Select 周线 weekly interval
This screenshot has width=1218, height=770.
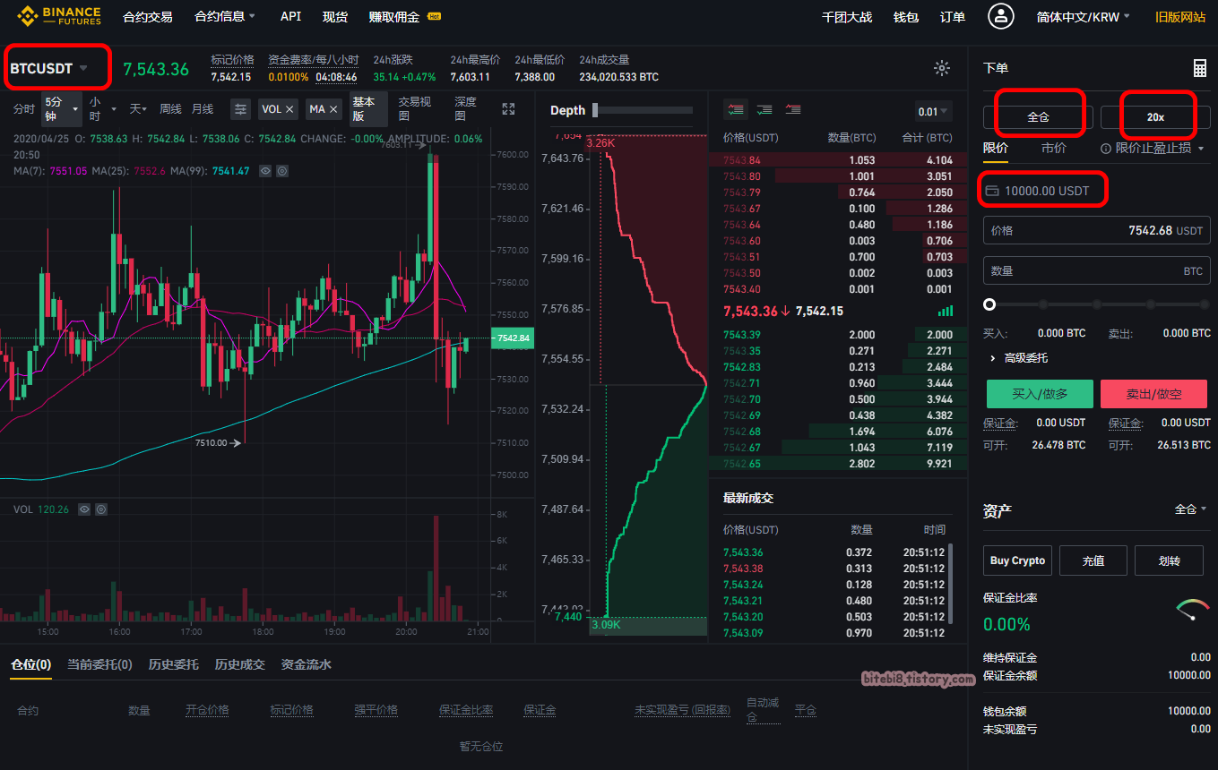(170, 108)
